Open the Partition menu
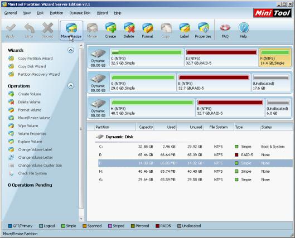This screenshot has width=295, height=238. click(x=56, y=13)
